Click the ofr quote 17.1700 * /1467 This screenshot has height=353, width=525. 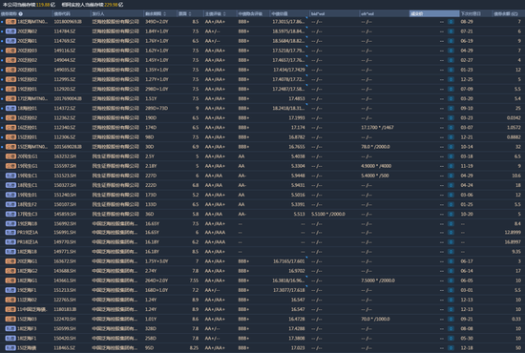[x=377, y=128]
